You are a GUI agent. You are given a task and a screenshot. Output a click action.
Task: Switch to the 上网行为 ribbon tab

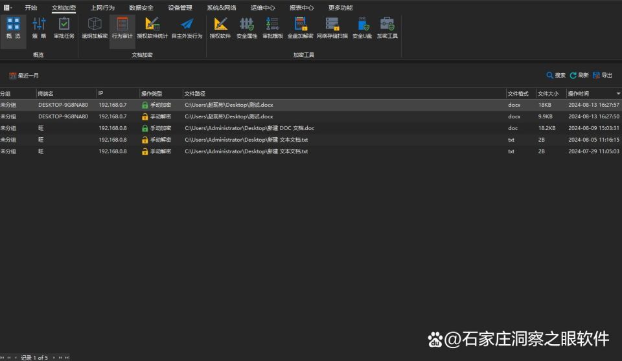(102, 8)
